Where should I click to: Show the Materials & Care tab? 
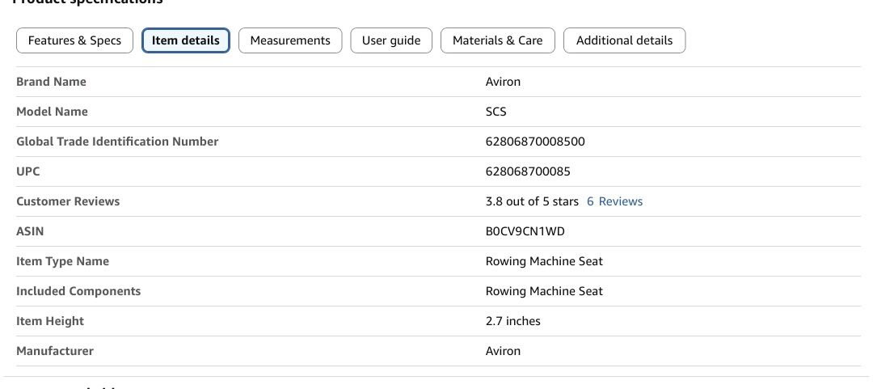(497, 40)
